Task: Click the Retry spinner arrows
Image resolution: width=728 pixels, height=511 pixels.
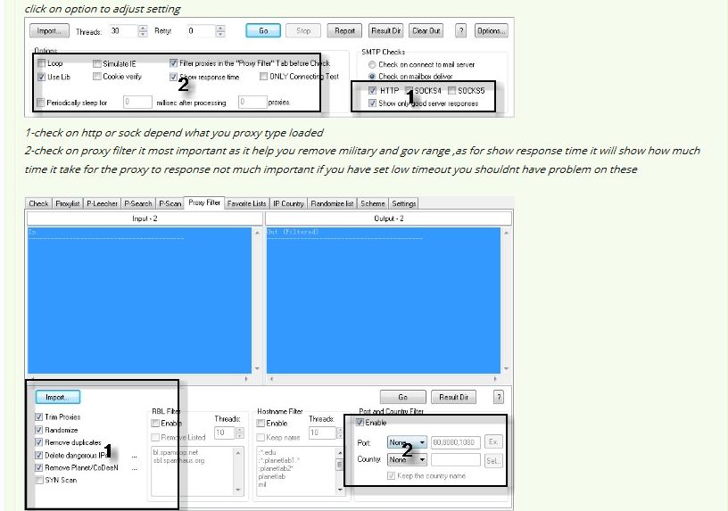Action: (219, 30)
